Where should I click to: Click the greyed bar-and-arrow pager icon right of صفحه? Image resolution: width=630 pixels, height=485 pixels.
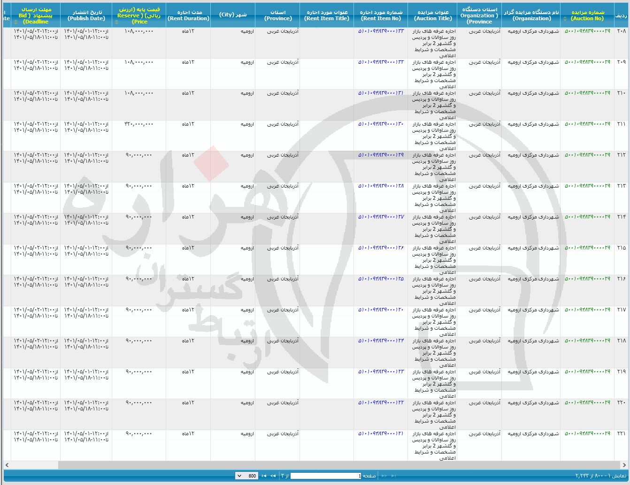point(393,476)
